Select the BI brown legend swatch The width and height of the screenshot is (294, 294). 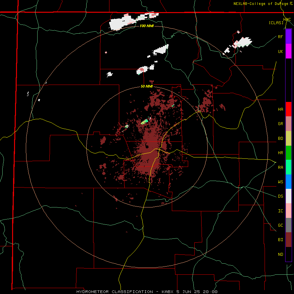(288, 240)
